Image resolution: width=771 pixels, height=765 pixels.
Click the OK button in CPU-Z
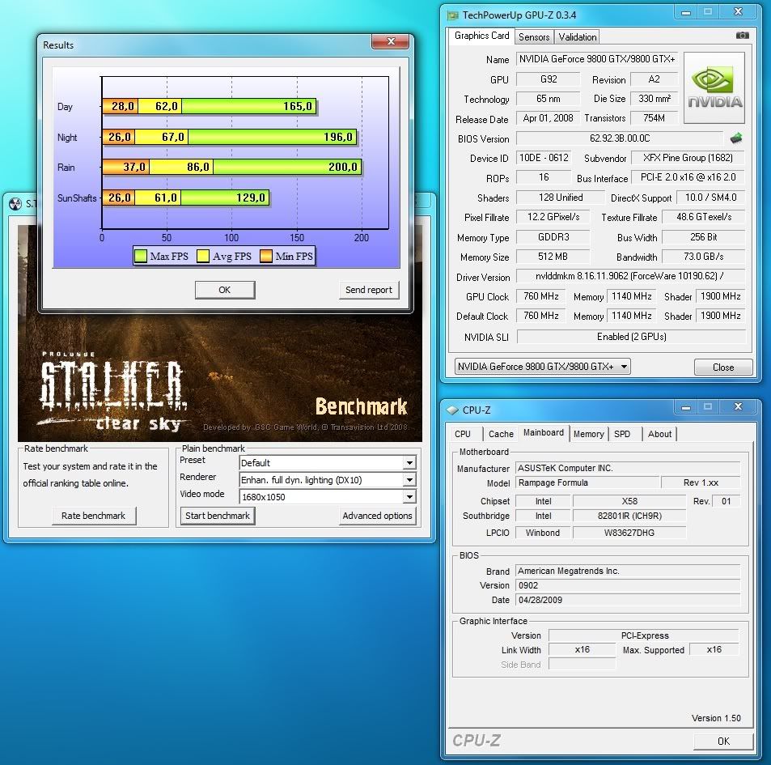[723, 741]
